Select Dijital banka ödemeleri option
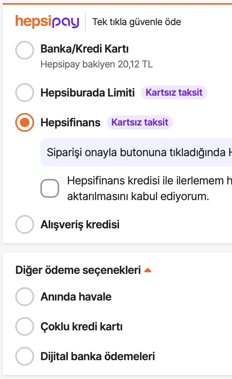 pos(24,356)
